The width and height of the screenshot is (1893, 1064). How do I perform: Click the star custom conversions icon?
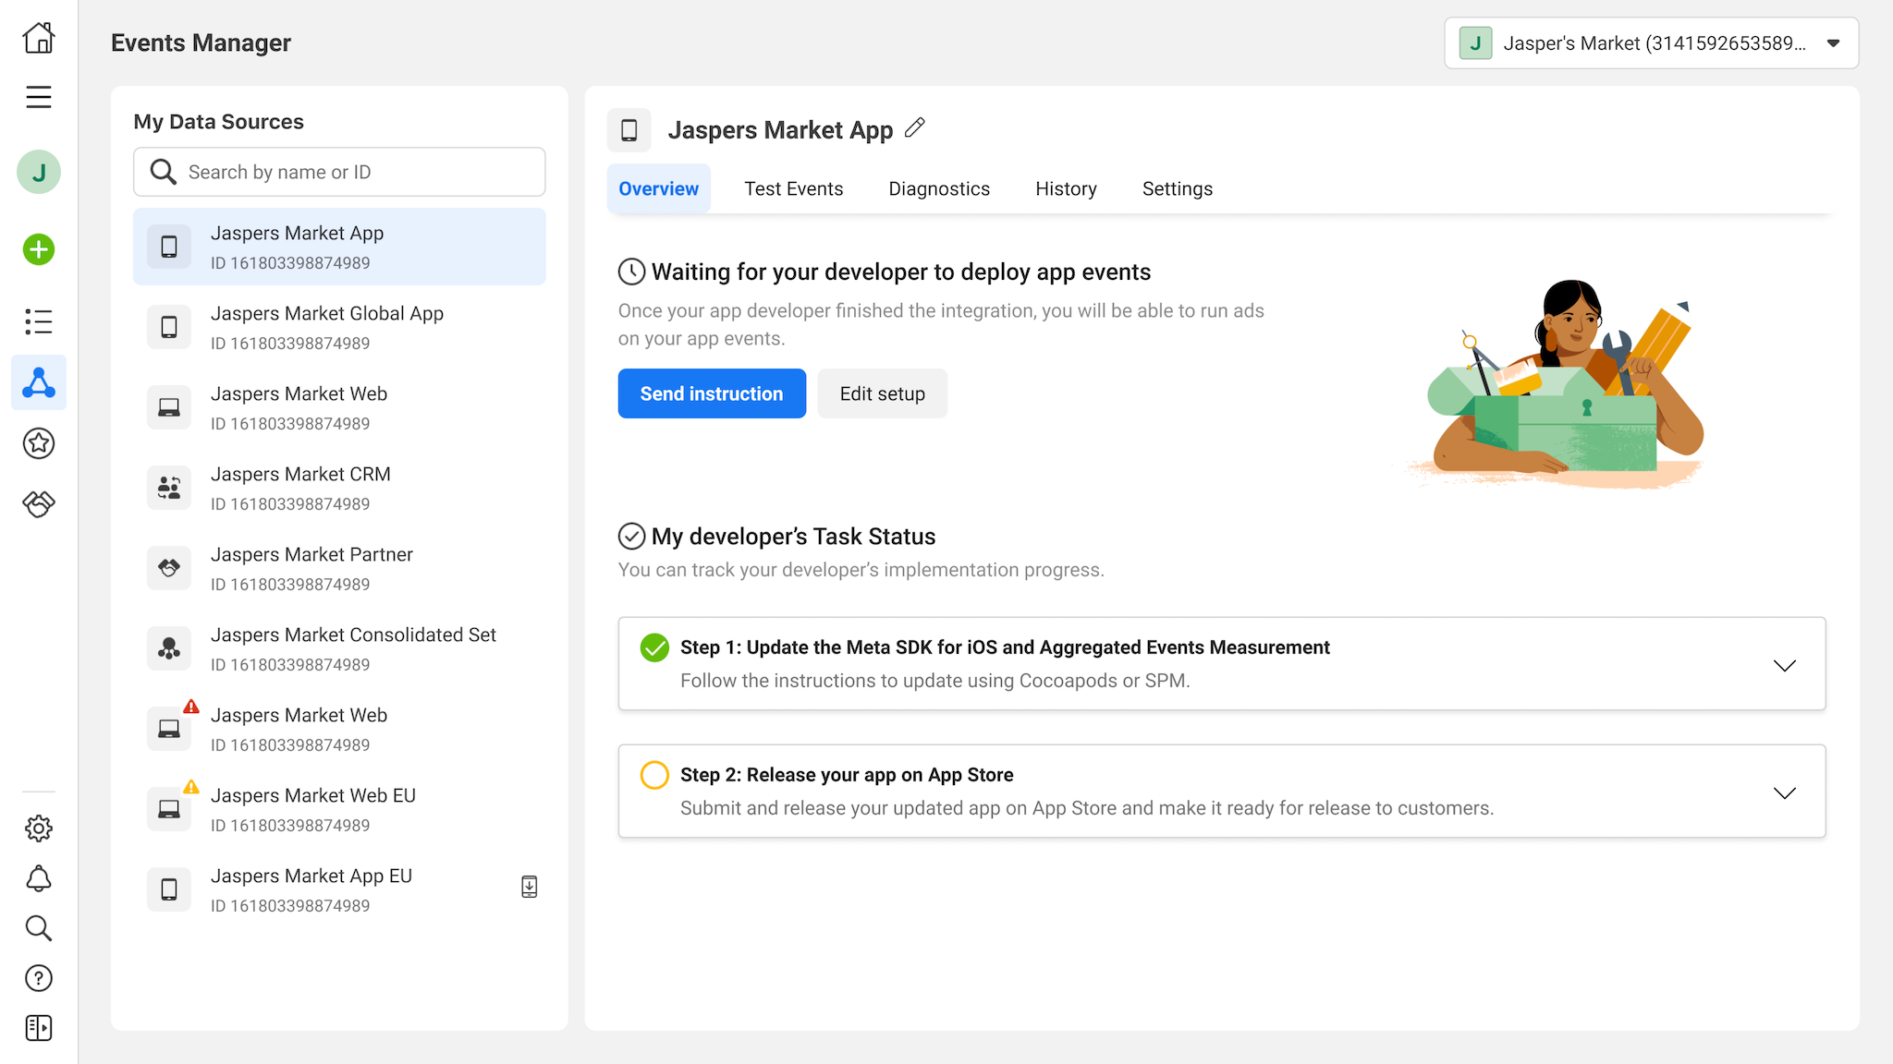tap(39, 443)
